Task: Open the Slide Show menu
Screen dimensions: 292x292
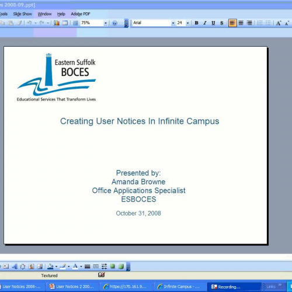Action: coord(23,14)
